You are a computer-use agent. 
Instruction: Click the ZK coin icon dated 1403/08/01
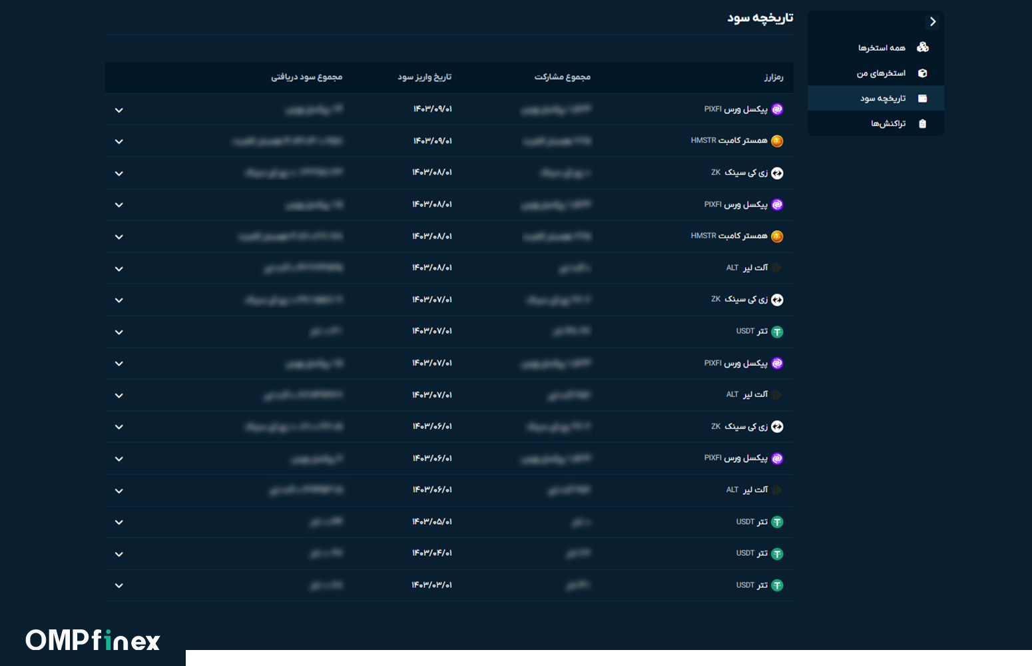pyautogui.click(x=777, y=173)
